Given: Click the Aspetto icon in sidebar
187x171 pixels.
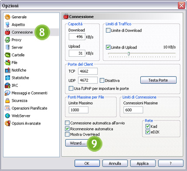Looking at the screenshot, I should (x=7, y=24).
